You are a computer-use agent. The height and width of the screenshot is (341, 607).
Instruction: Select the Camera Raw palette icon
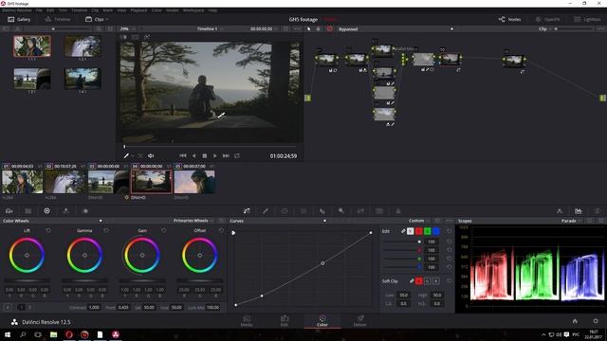pyautogui.click(x=9, y=211)
